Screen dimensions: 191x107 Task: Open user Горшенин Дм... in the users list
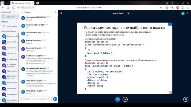tap(10, 48)
